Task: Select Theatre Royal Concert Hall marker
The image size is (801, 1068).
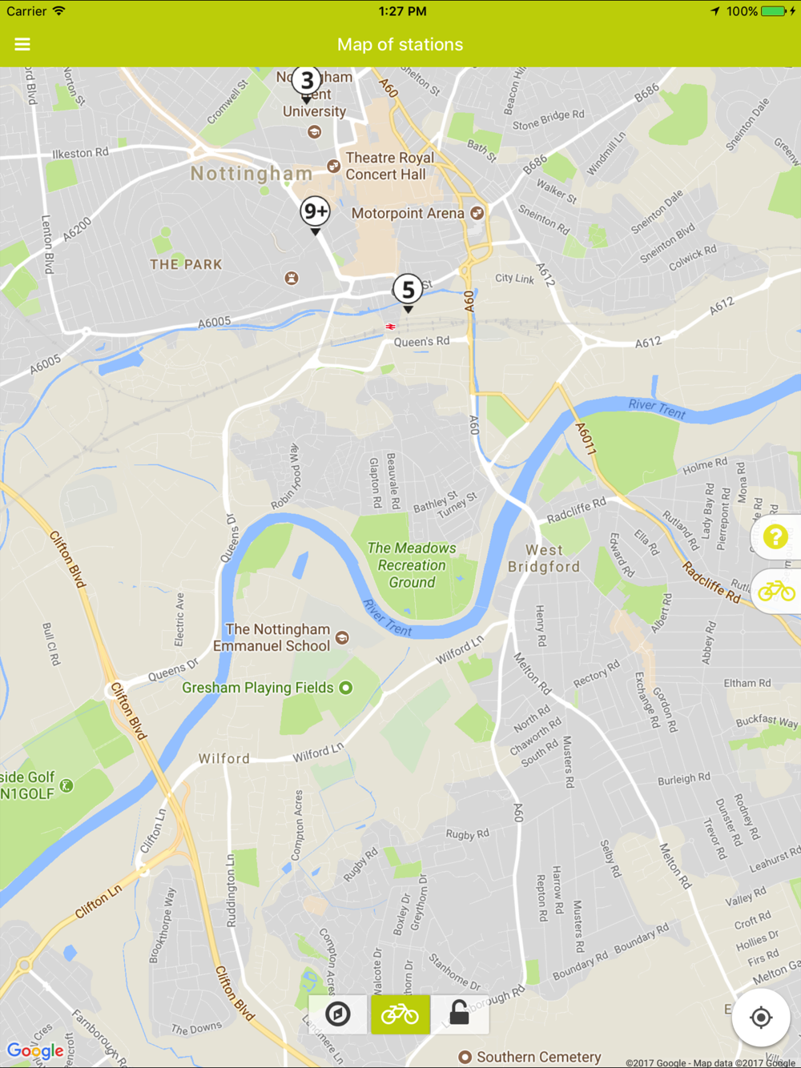Action: coord(334,166)
